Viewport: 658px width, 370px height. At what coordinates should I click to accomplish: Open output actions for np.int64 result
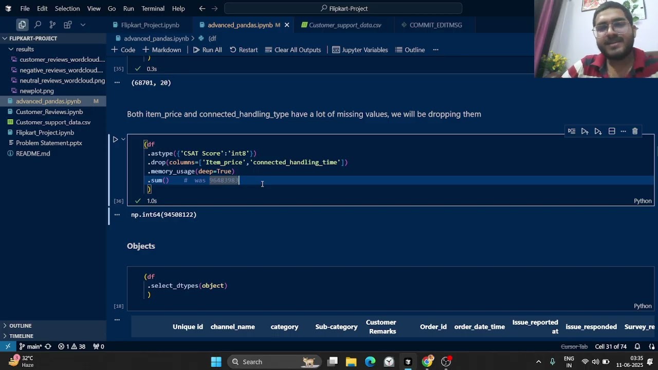click(117, 215)
